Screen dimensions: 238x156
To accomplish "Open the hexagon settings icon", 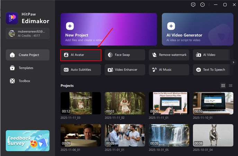I will point(202,5).
